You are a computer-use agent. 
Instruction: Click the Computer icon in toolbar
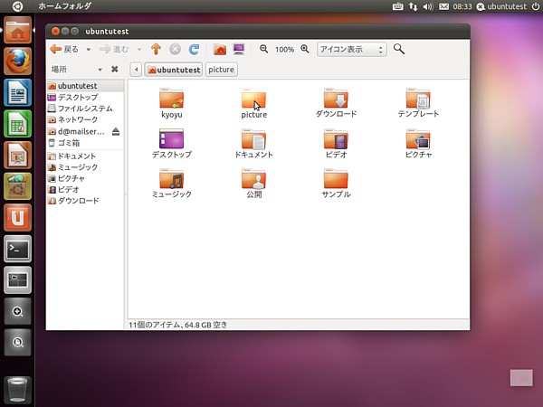(x=239, y=49)
